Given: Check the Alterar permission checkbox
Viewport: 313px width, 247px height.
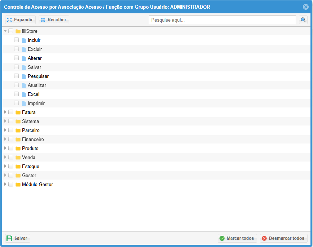Looking at the screenshot, I should (17, 58).
